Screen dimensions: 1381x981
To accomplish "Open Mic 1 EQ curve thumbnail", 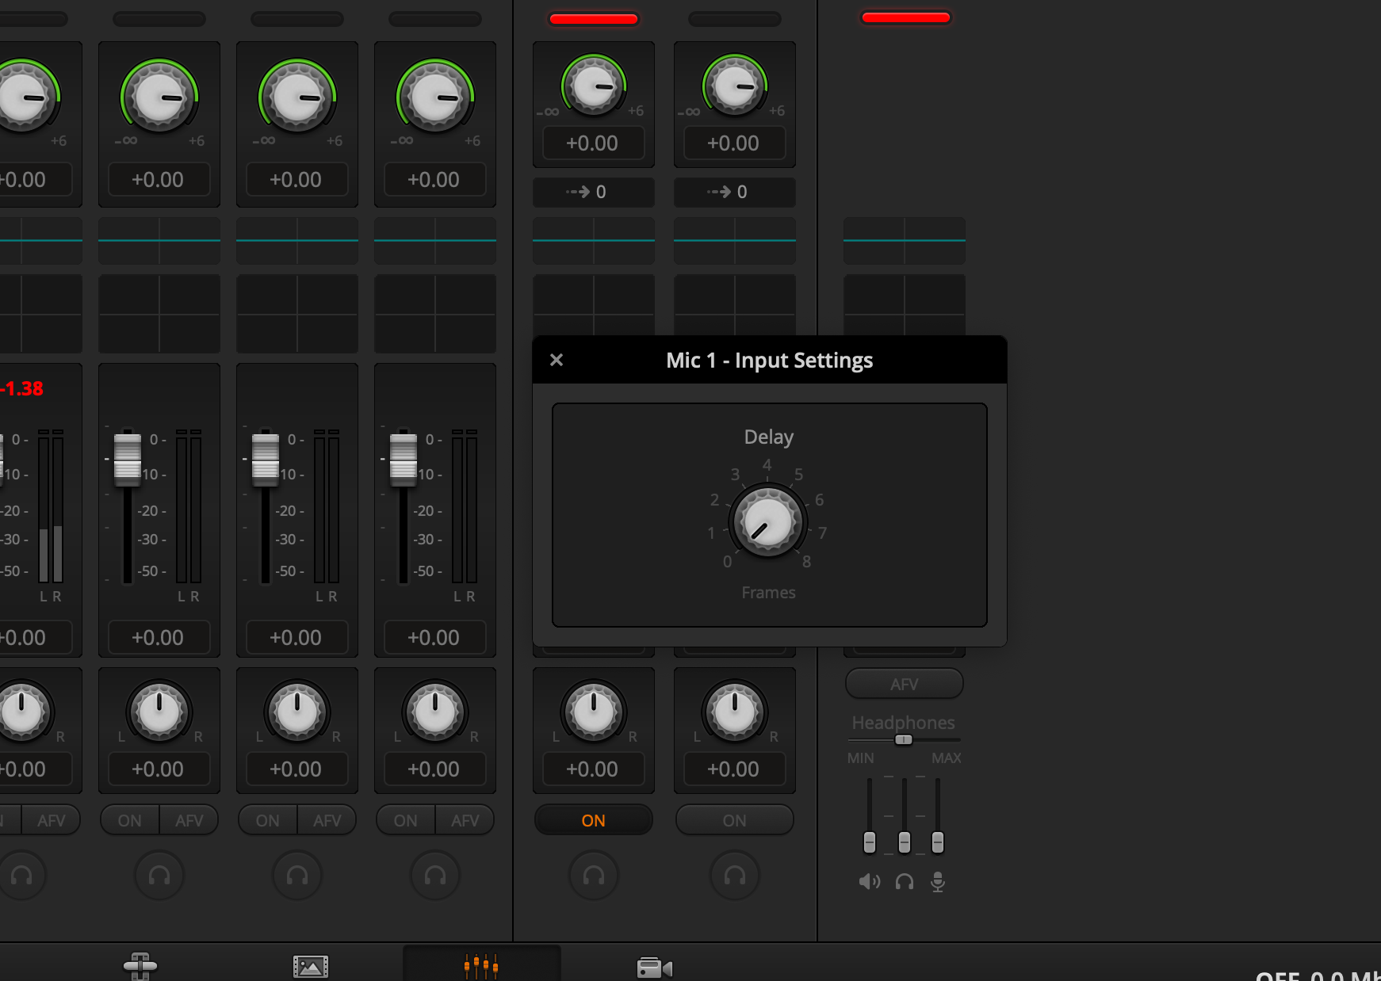I will pyautogui.click(x=594, y=241).
